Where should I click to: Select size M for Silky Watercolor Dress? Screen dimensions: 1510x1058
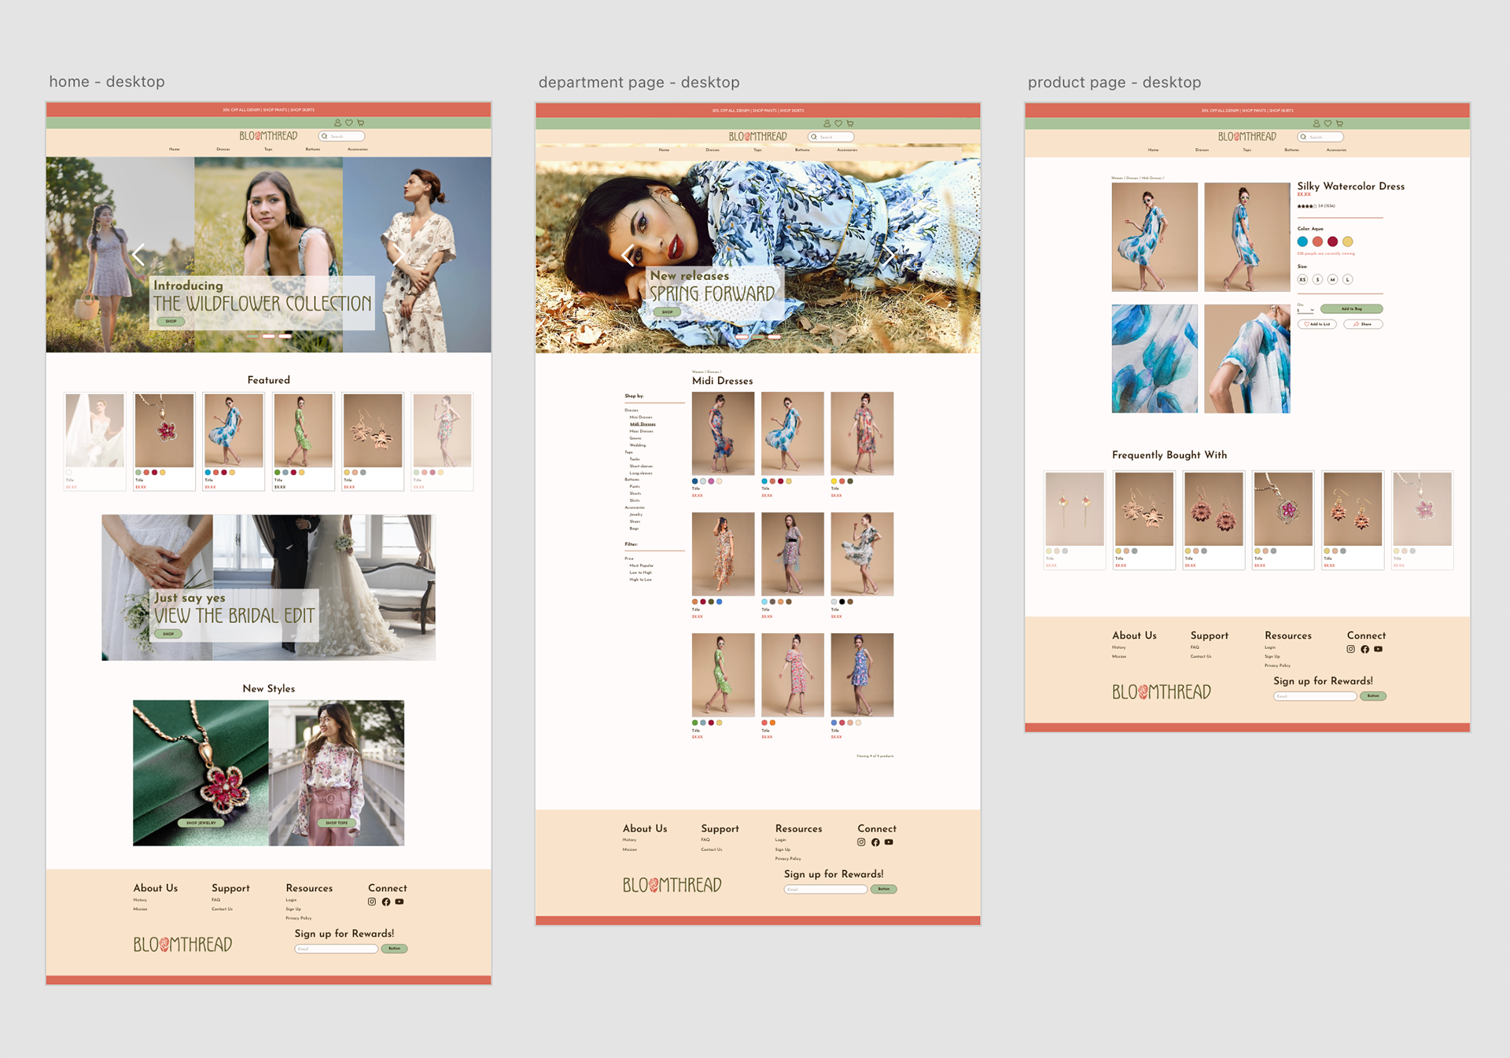(1332, 279)
